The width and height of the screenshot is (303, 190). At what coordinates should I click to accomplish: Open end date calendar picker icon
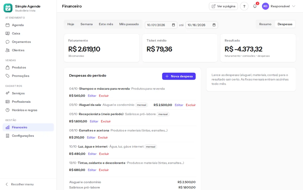214,25
